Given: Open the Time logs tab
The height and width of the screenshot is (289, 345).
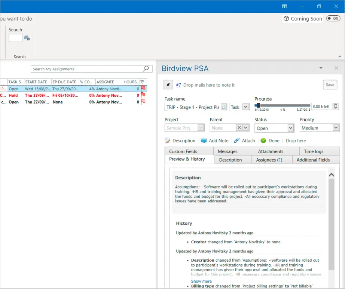Looking at the screenshot, I should click(320, 151).
